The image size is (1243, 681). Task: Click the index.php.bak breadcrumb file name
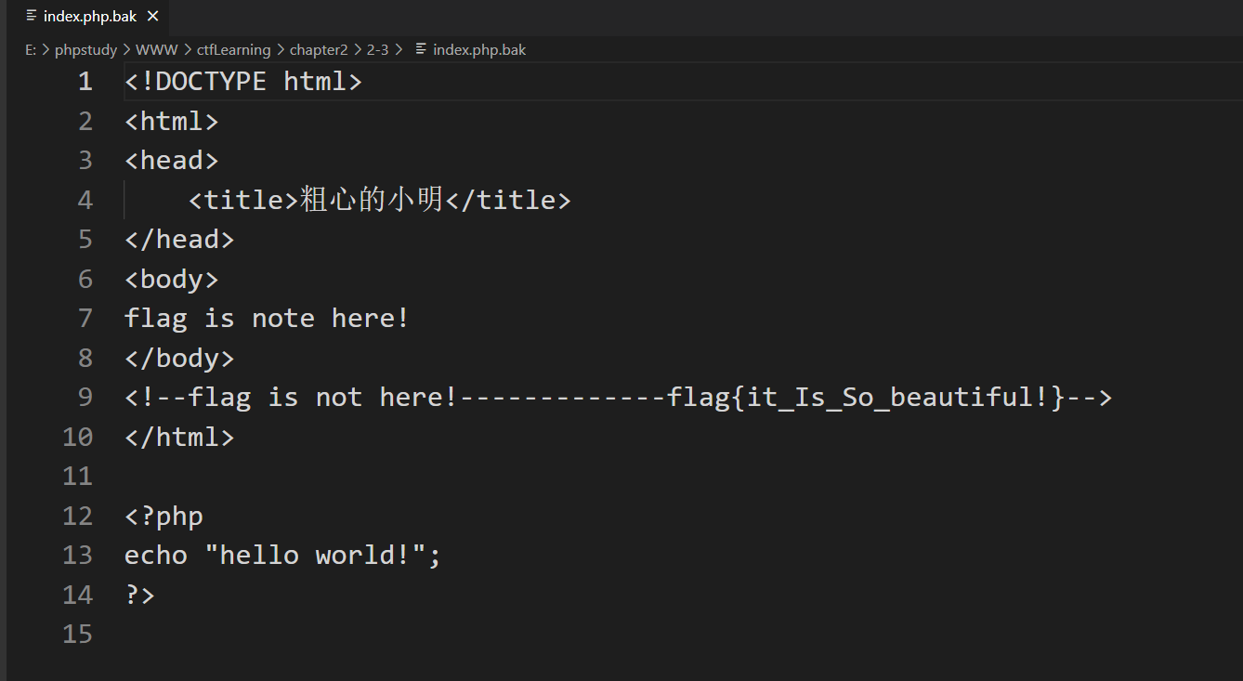point(479,50)
